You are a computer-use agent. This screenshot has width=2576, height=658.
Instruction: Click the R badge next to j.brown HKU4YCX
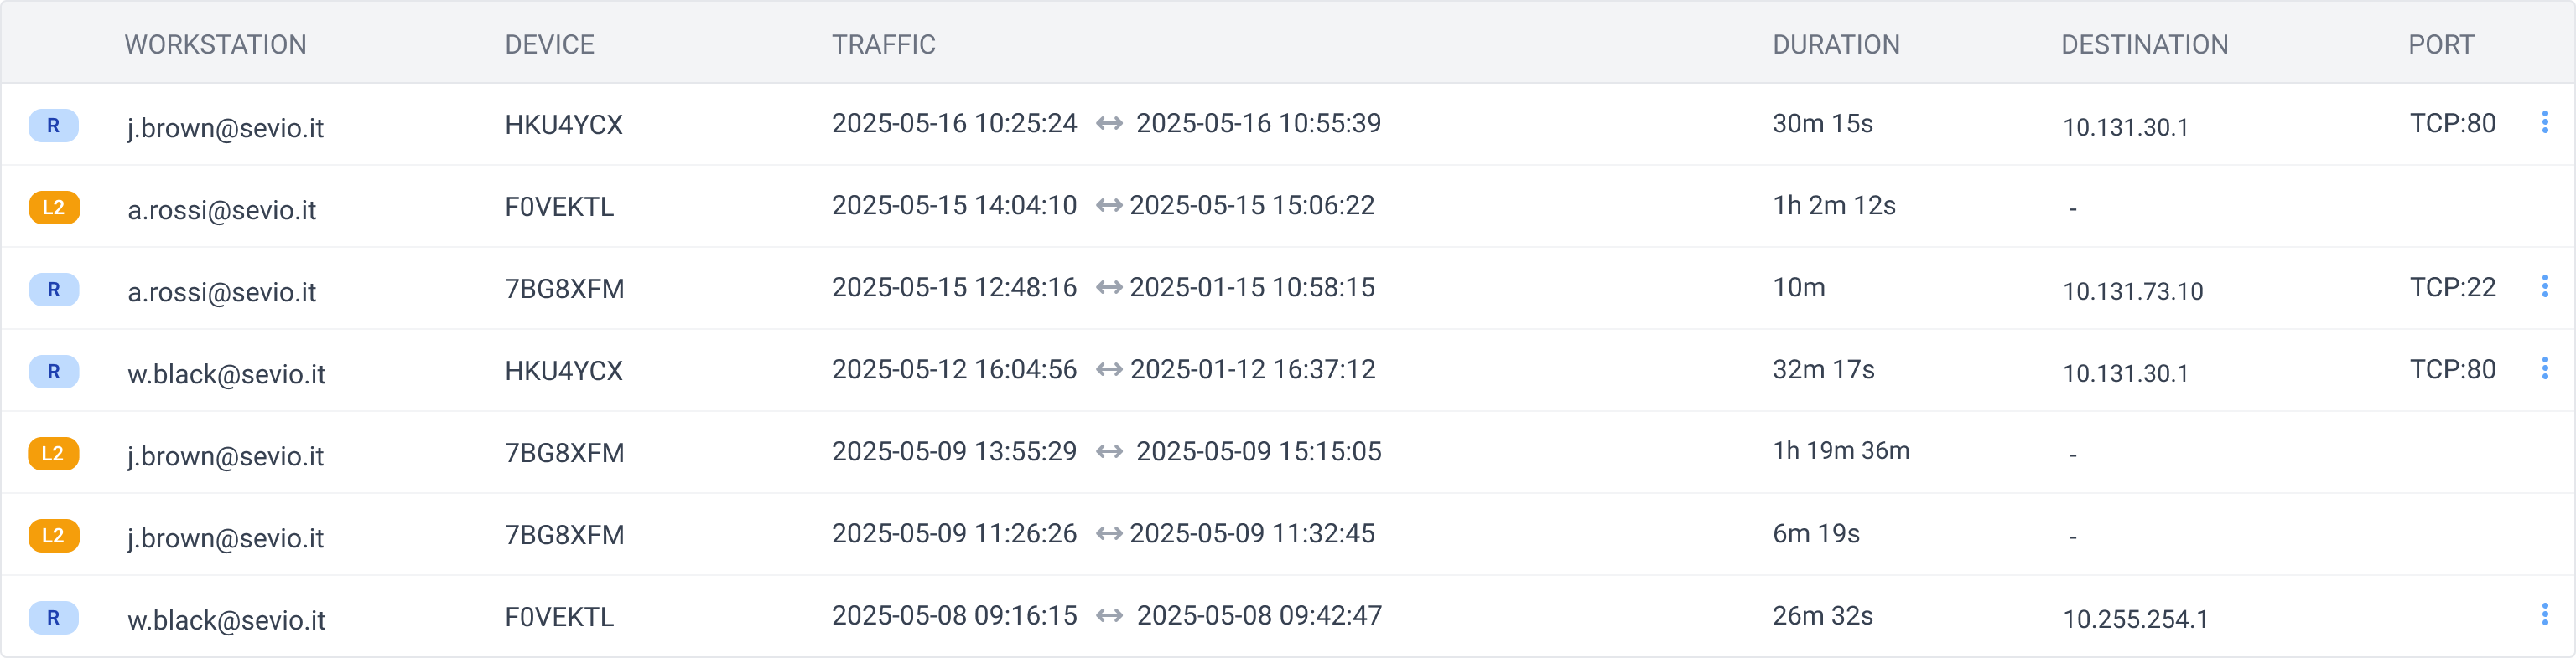click(54, 126)
